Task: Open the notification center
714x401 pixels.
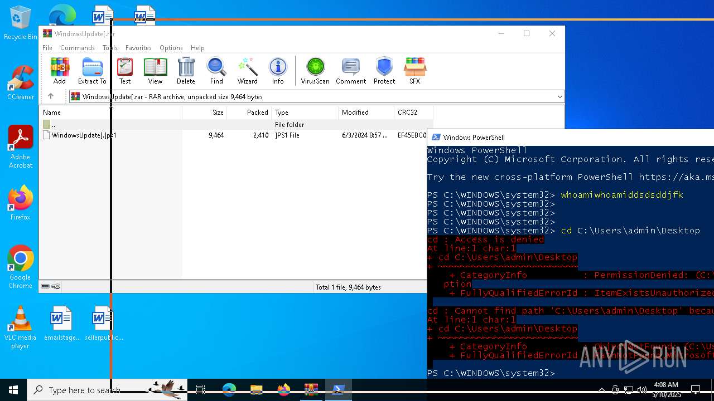Action: coord(696,390)
